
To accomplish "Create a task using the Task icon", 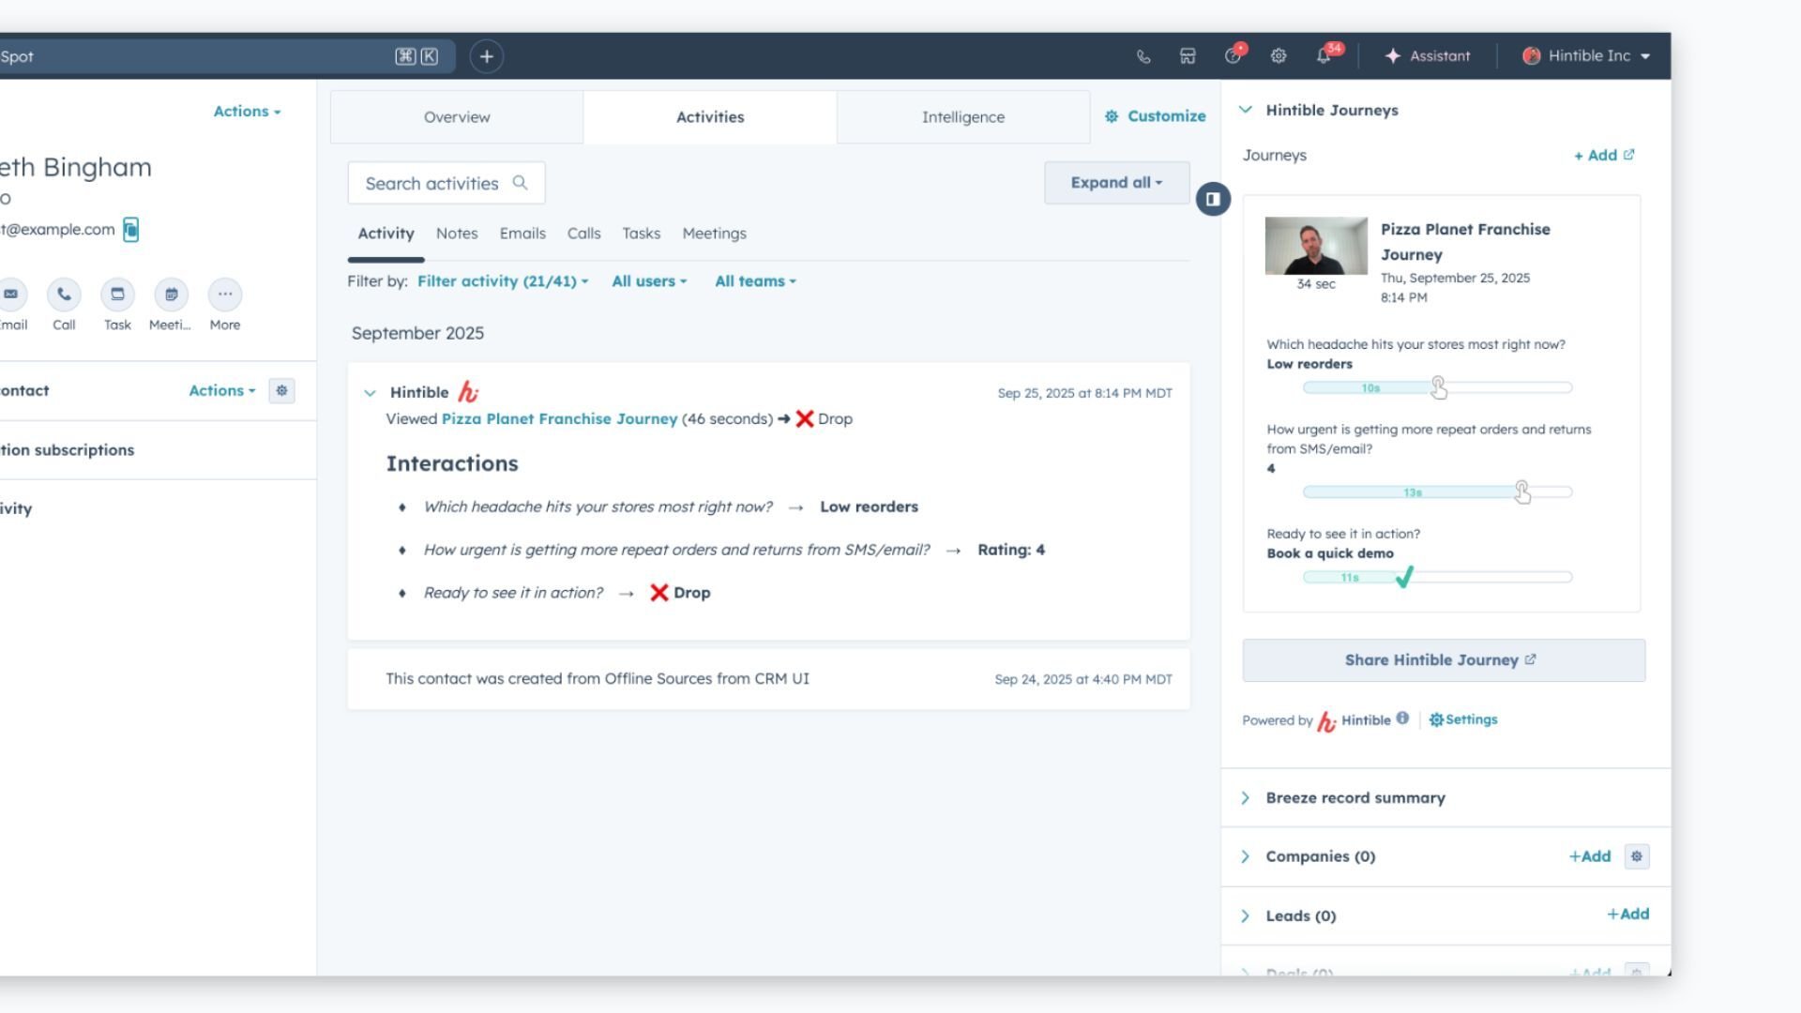I will [117, 294].
